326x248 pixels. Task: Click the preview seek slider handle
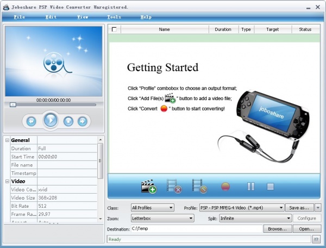[13, 104]
